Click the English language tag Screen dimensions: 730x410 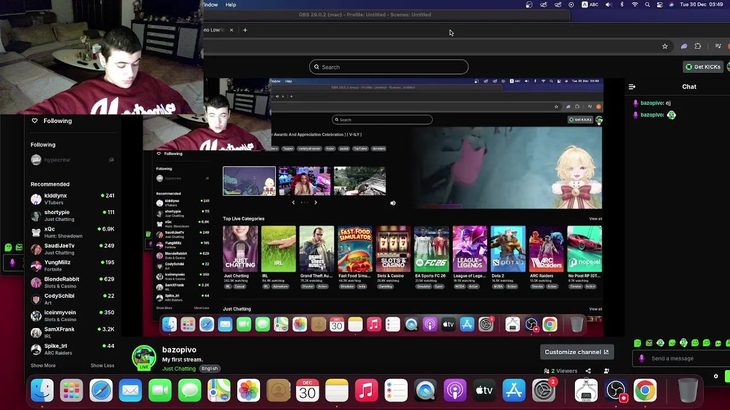pyautogui.click(x=209, y=368)
